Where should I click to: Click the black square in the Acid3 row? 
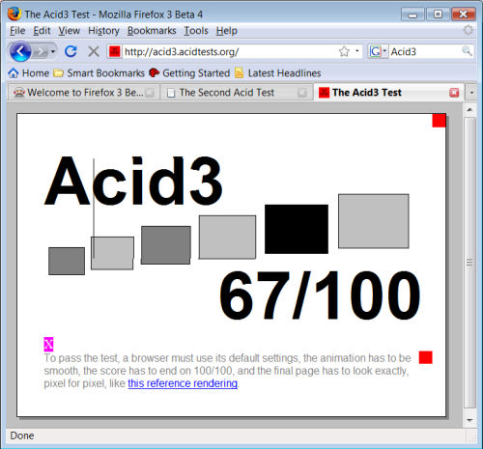(297, 229)
